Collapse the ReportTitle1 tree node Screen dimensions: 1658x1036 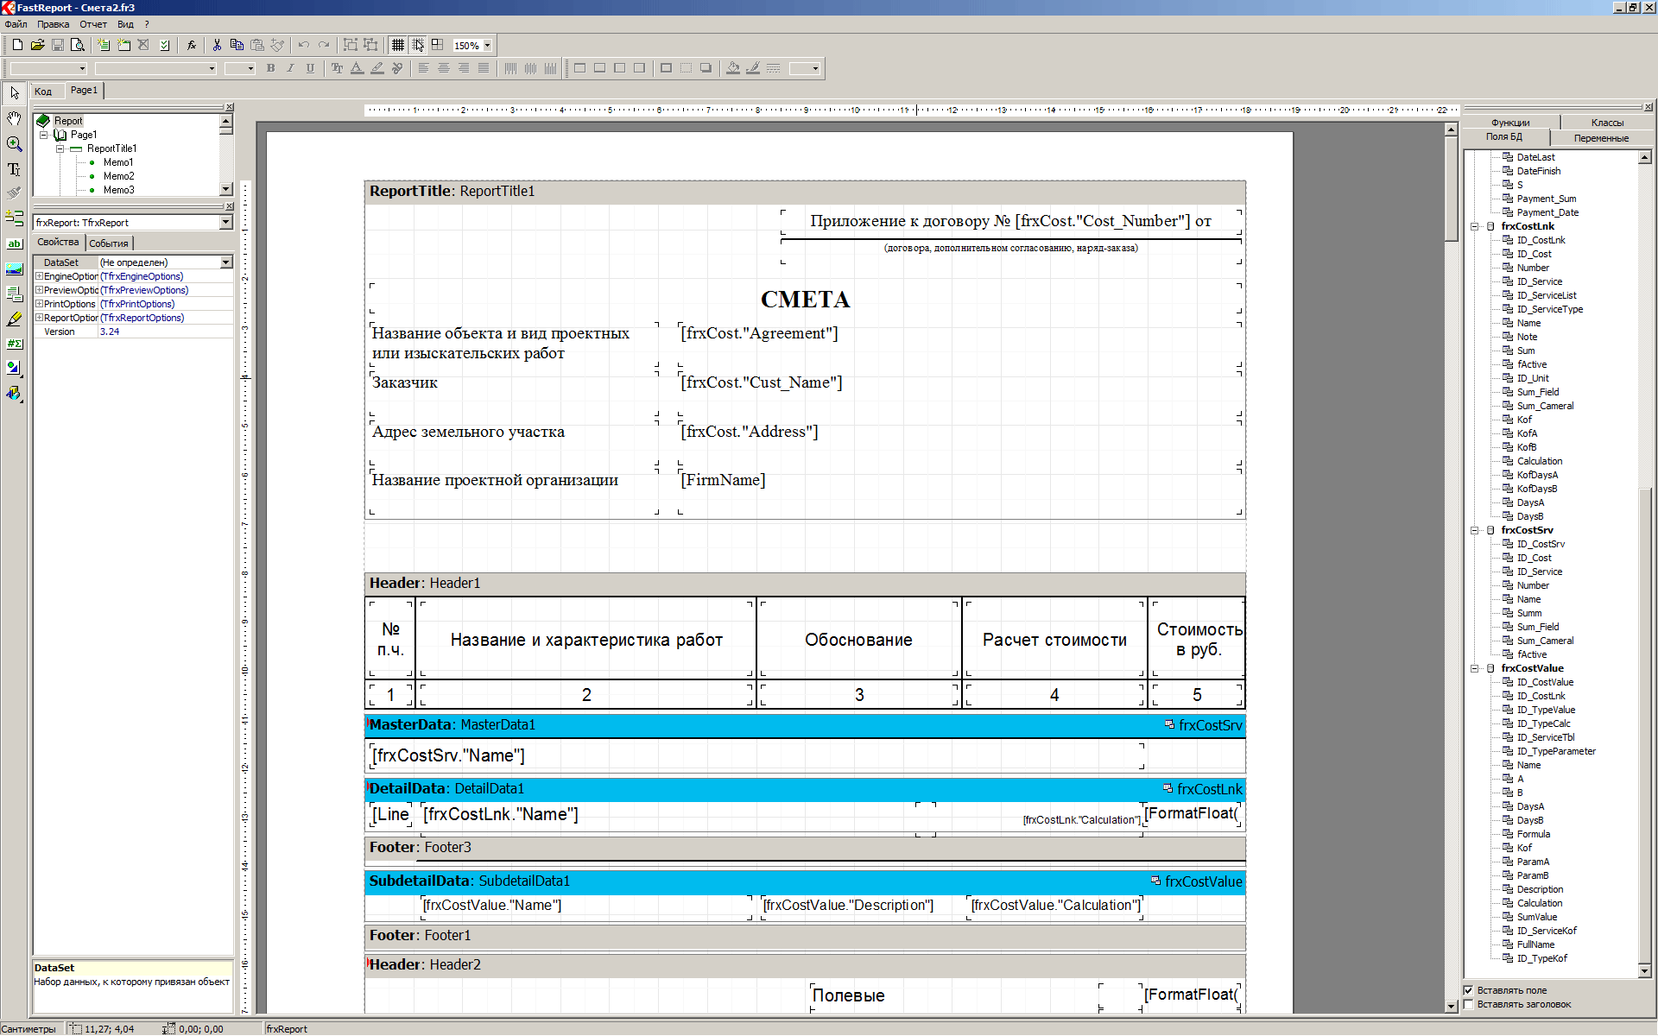tap(60, 148)
